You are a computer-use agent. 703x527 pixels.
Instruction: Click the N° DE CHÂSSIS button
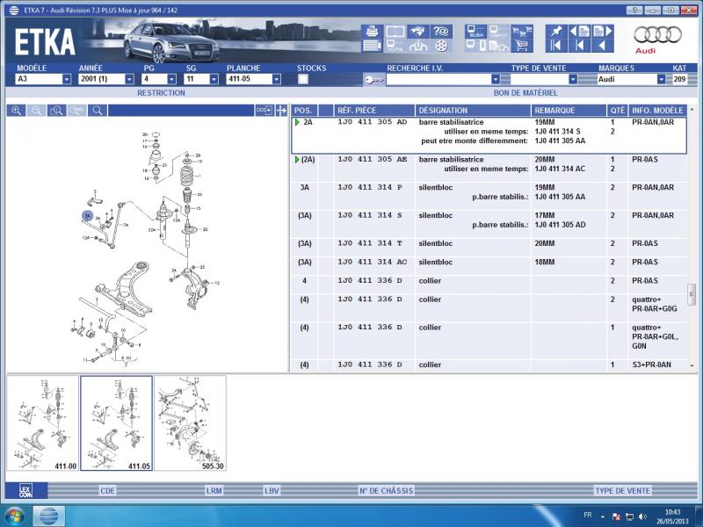tap(386, 491)
